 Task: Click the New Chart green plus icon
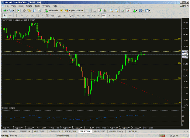pos(5,11)
